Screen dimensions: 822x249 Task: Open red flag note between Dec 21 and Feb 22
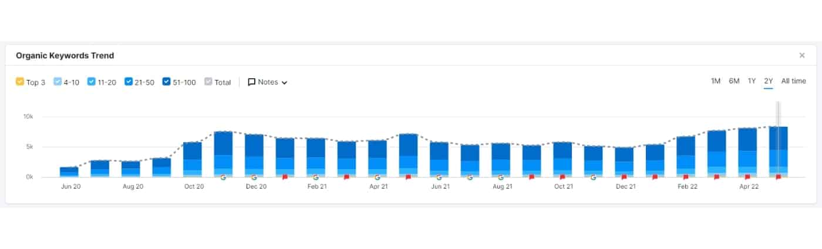pyautogui.click(x=655, y=177)
